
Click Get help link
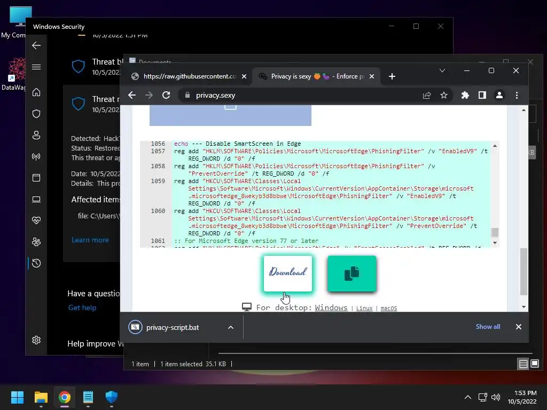coord(82,307)
